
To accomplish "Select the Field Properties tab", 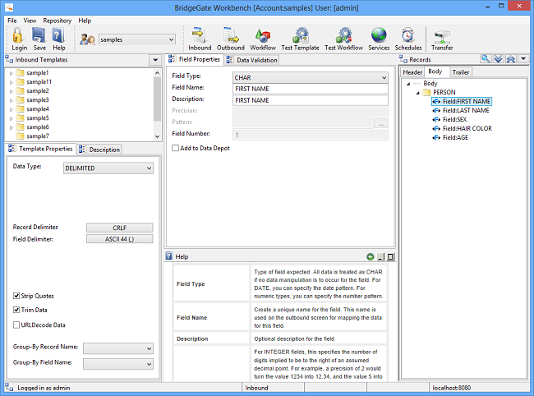I will tap(195, 59).
